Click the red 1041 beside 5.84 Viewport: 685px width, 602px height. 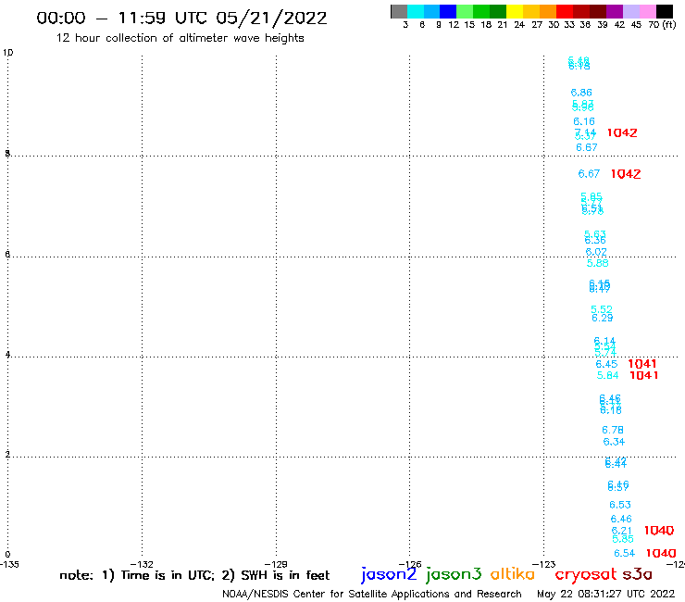[x=644, y=375]
